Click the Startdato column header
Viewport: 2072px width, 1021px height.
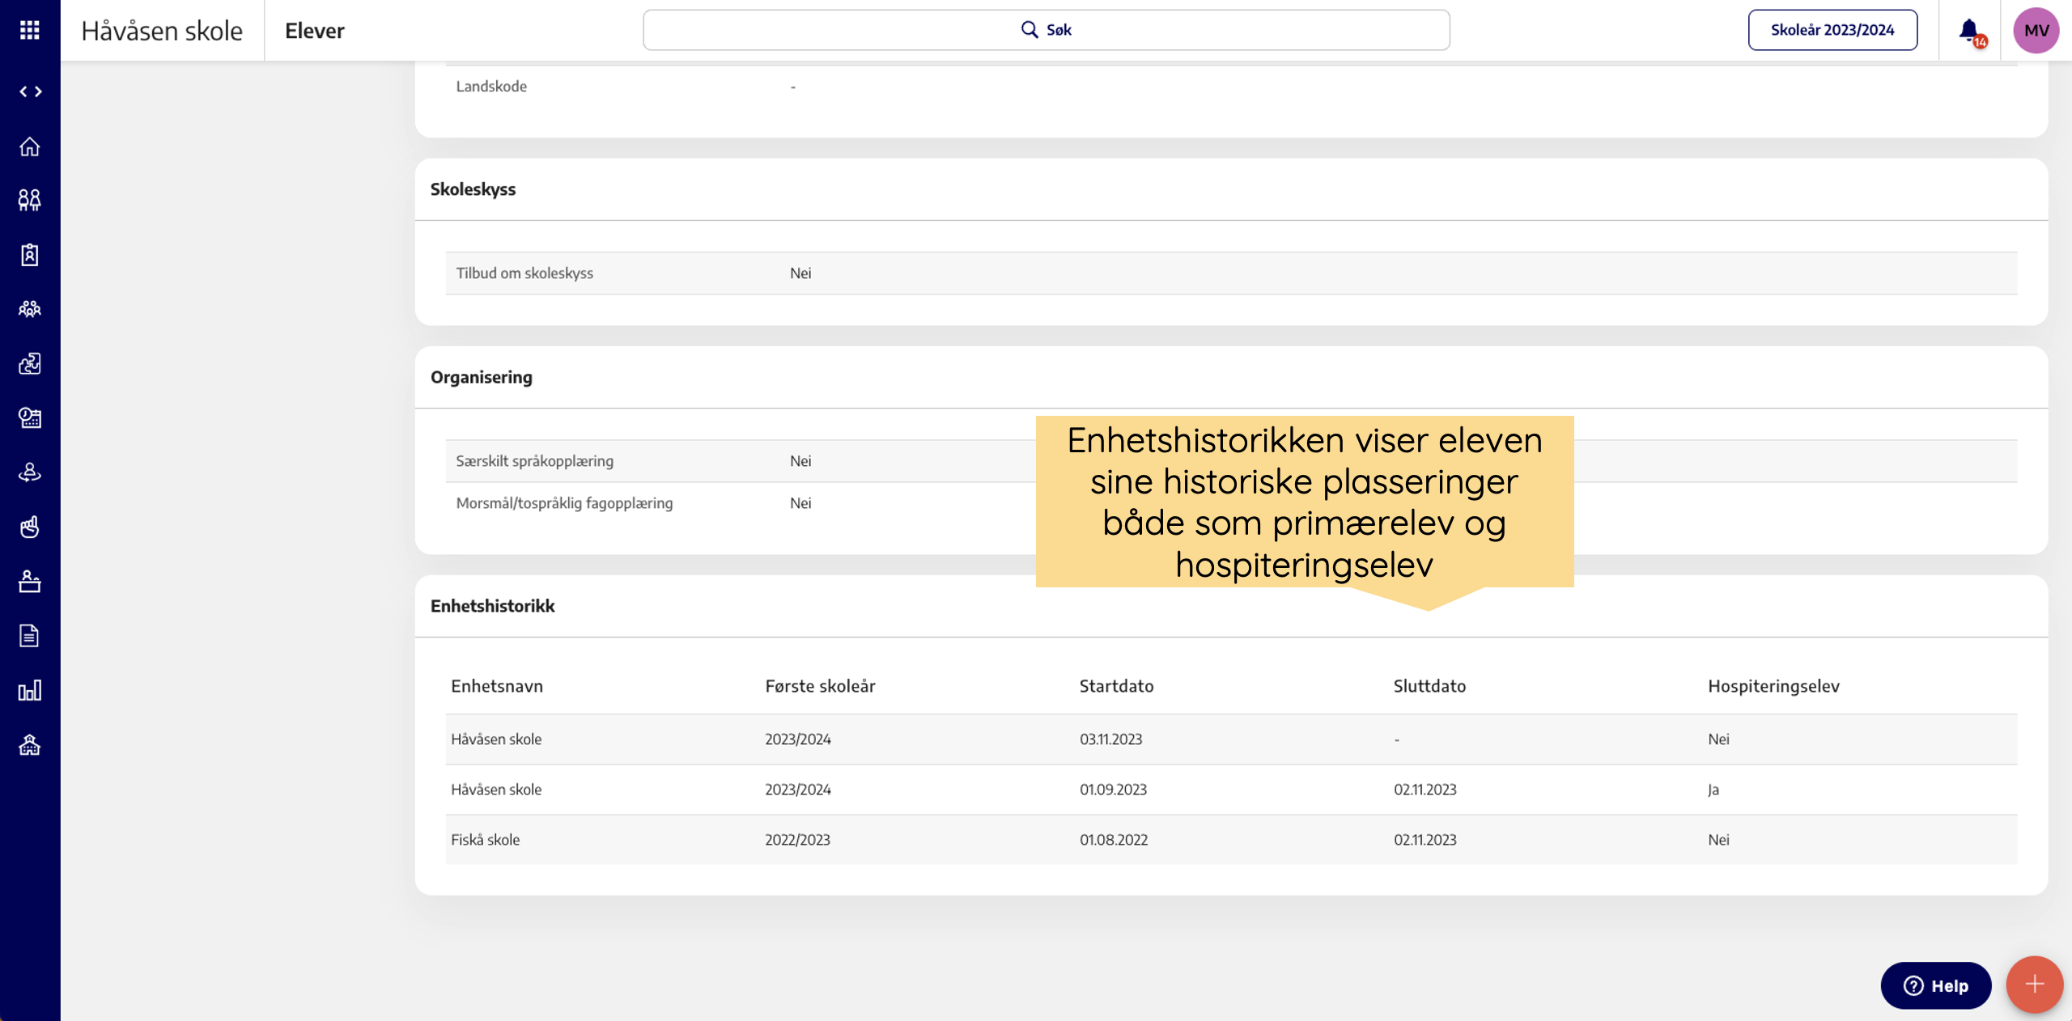(x=1116, y=686)
